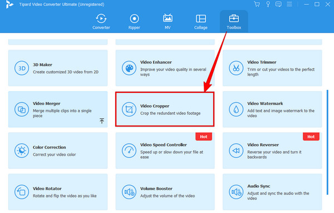Screen dimensions: 334x213
Task: Click the Color Correction sun icon
Action: click(x=22, y=151)
